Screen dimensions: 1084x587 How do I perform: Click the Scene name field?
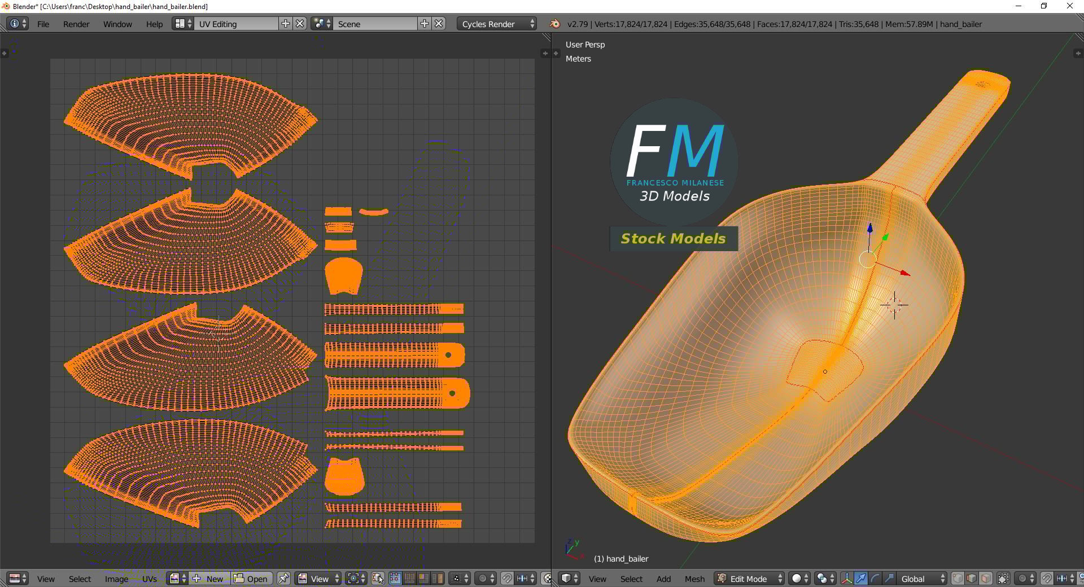coord(375,24)
